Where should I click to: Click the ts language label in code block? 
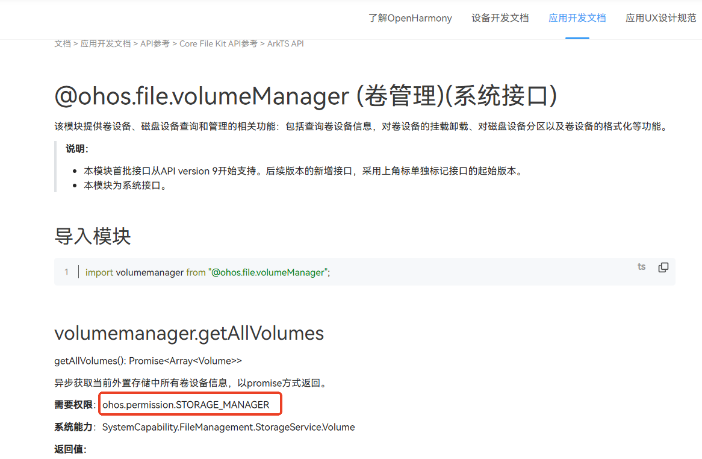pos(642,267)
